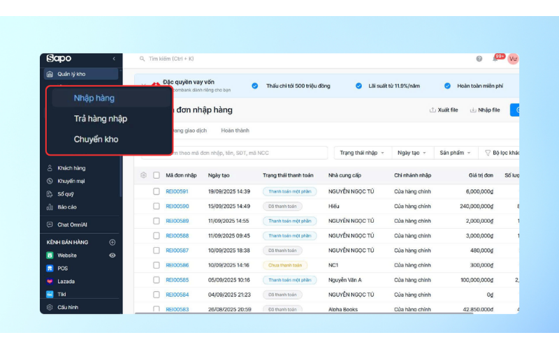Viewport: 559px width, 349px height.
Task: Click the plus icon next to KÊNH BÁN HÀNG
Action: coord(112,242)
